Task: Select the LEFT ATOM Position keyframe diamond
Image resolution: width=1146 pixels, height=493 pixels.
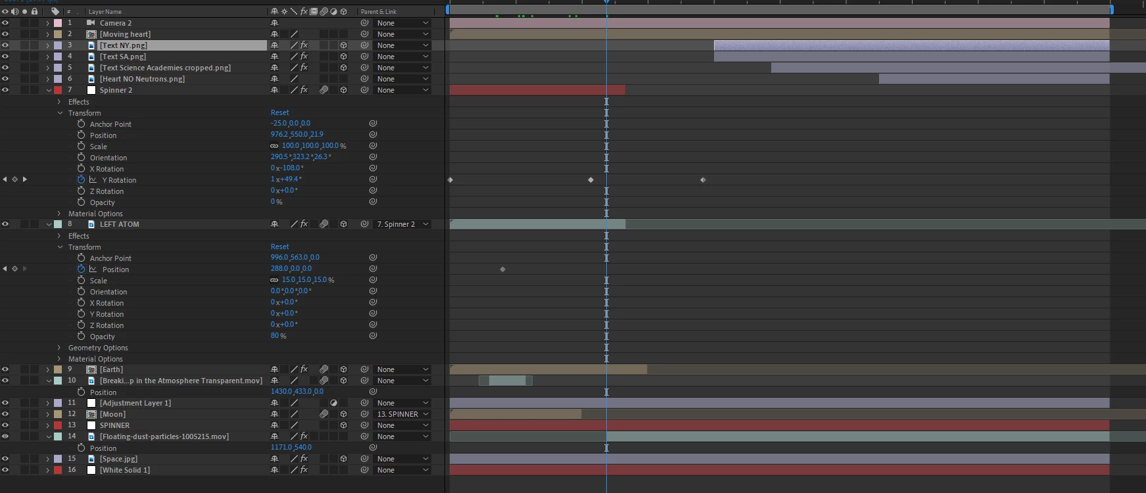Action: (502, 269)
